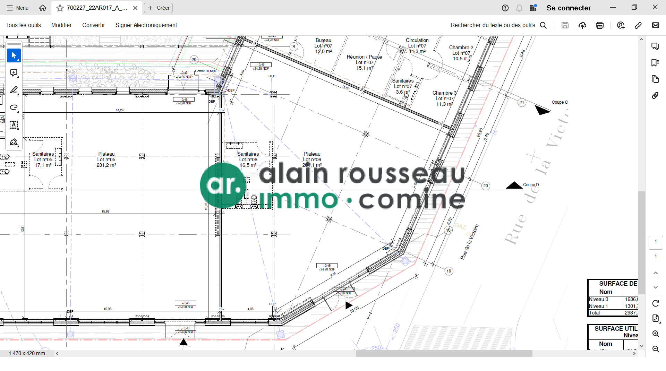Rotate the view with rotate icon
666x371 pixels.
(x=656, y=303)
